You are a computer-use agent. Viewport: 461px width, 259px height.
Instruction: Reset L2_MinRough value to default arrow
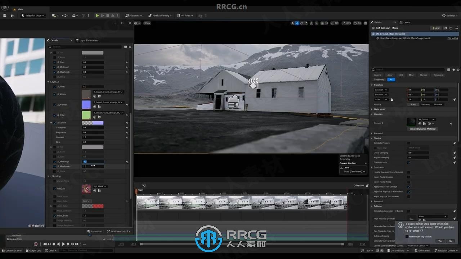click(127, 162)
